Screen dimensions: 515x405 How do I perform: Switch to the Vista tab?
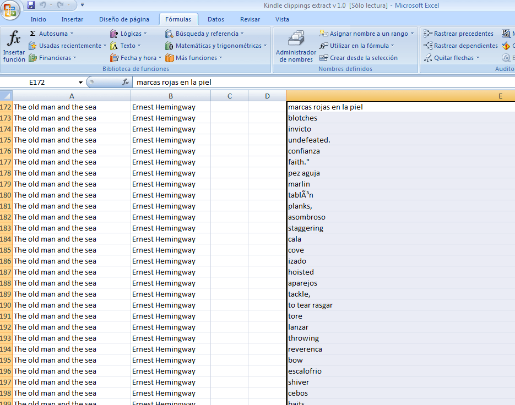(282, 19)
